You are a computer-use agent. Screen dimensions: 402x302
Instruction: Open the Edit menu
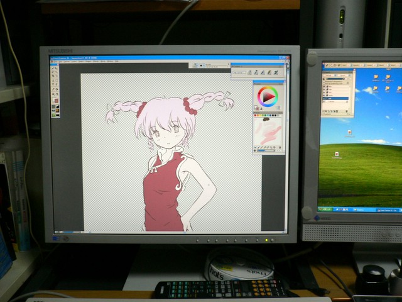point(60,62)
